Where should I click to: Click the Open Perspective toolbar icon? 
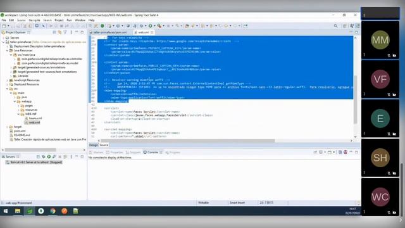[344, 26]
